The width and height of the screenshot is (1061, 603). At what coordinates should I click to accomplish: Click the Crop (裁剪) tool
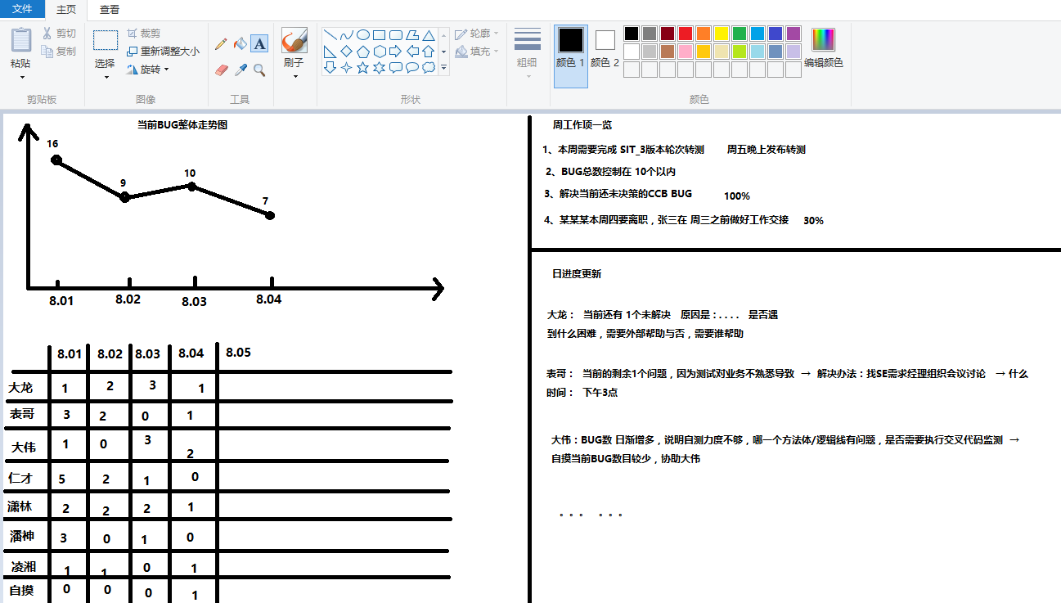144,34
